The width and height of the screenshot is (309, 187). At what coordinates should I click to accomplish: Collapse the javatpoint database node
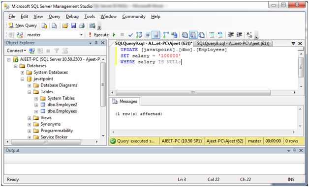pos(23,79)
